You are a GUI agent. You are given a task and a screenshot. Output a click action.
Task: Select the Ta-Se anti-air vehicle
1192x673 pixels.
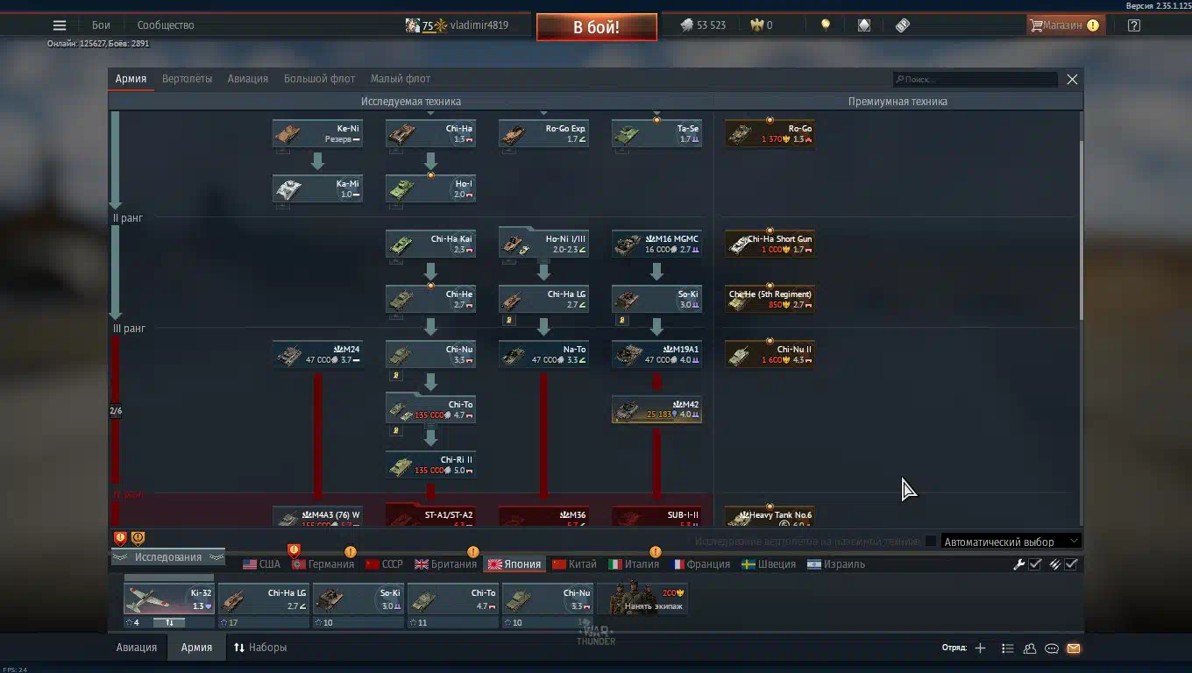(x=656, y=134)
